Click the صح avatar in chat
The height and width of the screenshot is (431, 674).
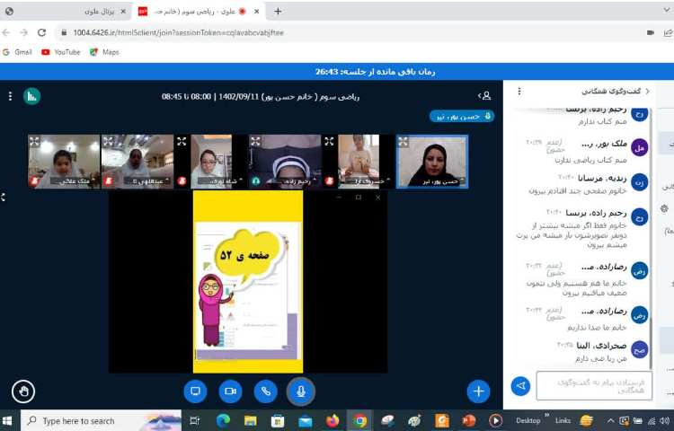tap(639, 349)
